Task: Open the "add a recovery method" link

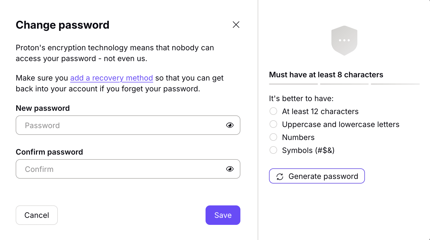Action: pos(112,78)
